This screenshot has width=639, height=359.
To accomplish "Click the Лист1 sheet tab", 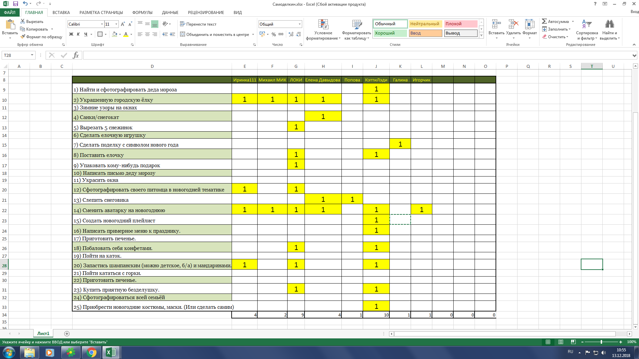I will click(x=43, y=333).
